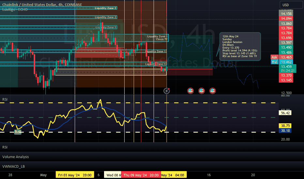
Task: Click the lightning bolt event icon
Action: click(x=167, y=91)
